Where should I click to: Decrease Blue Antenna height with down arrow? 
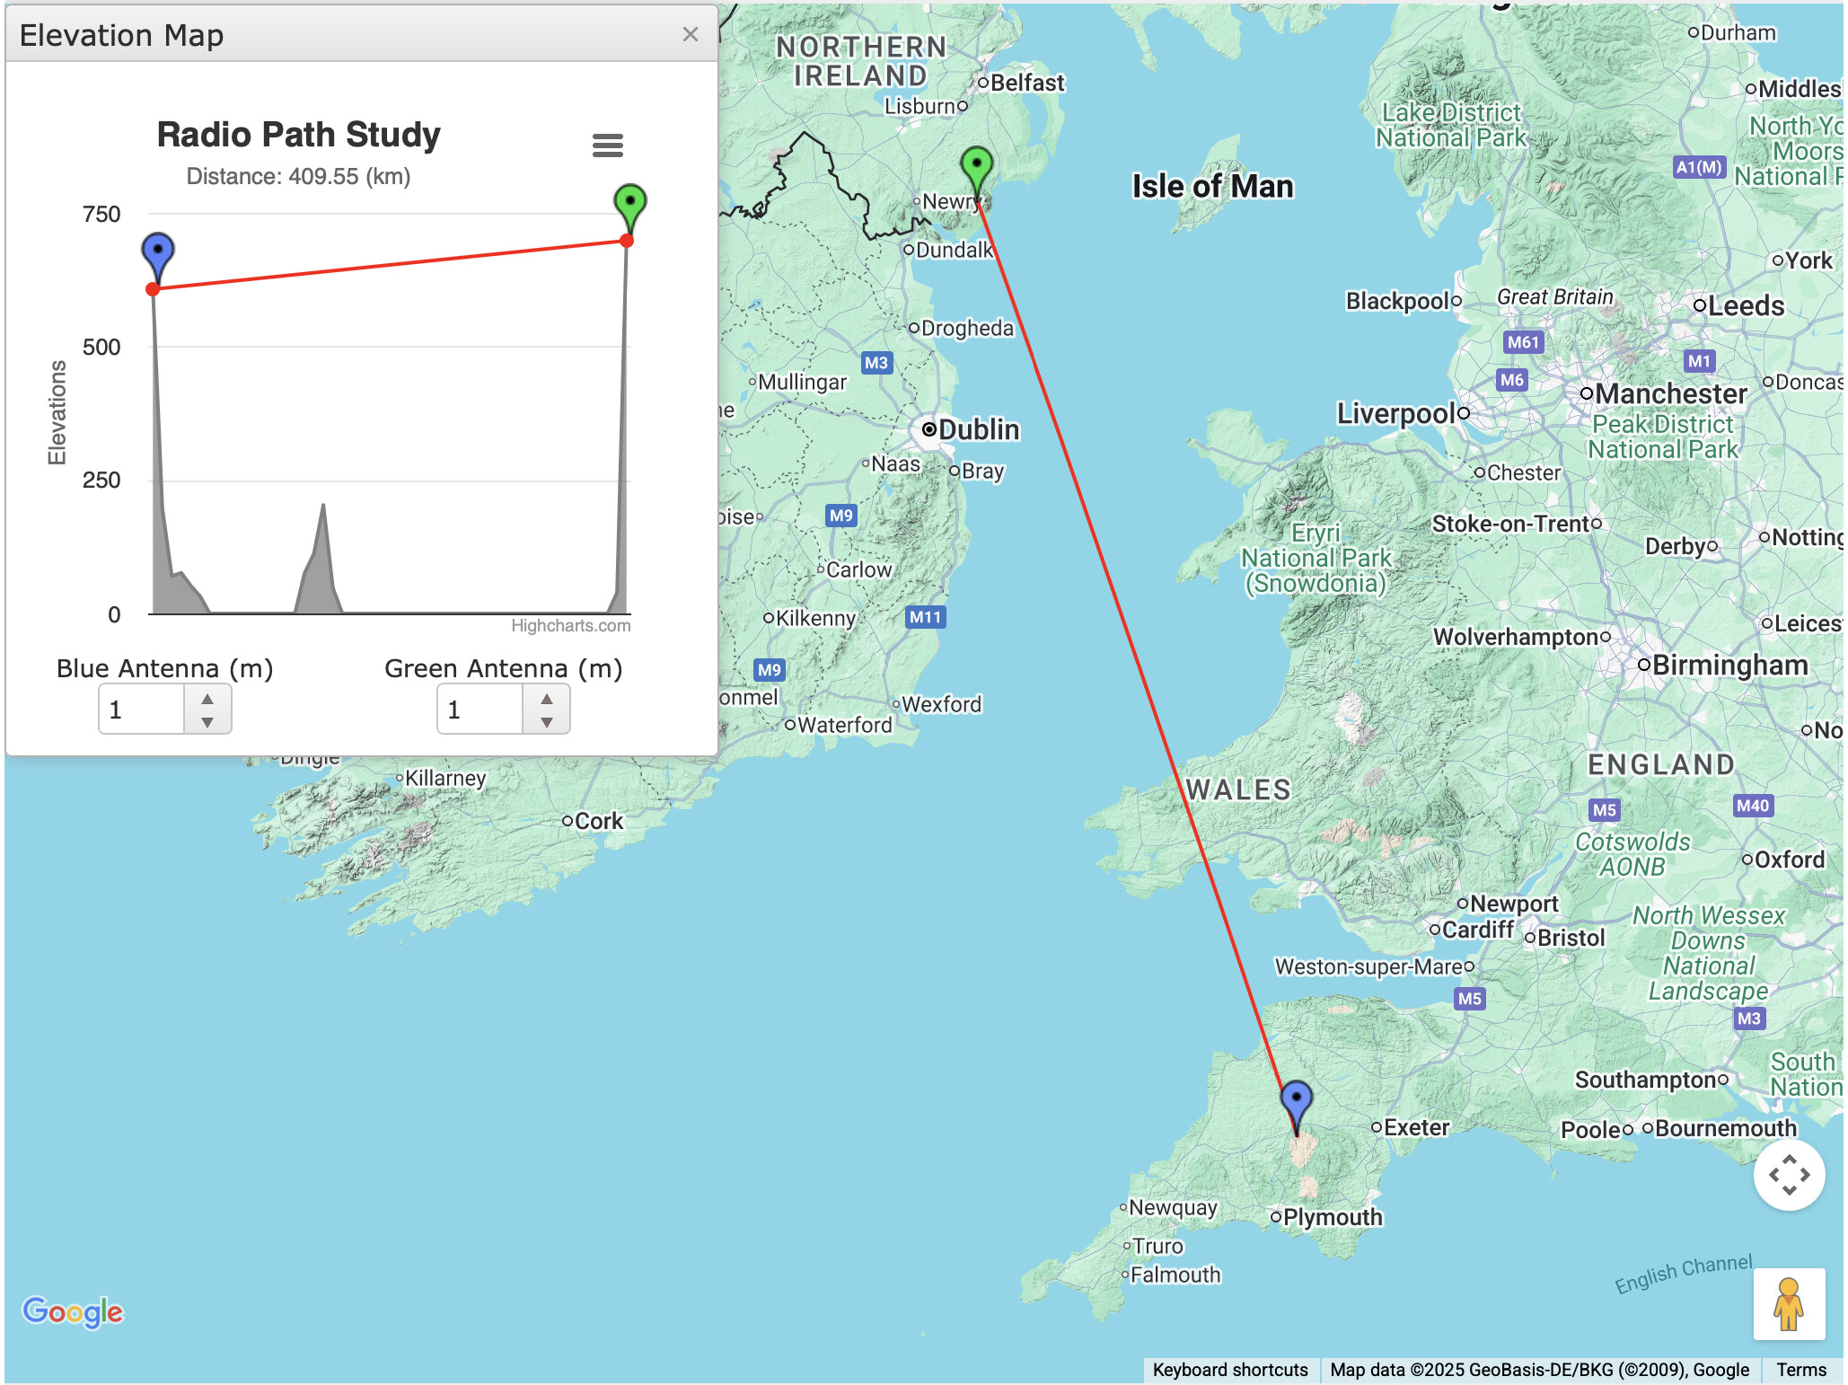[207, 721]
